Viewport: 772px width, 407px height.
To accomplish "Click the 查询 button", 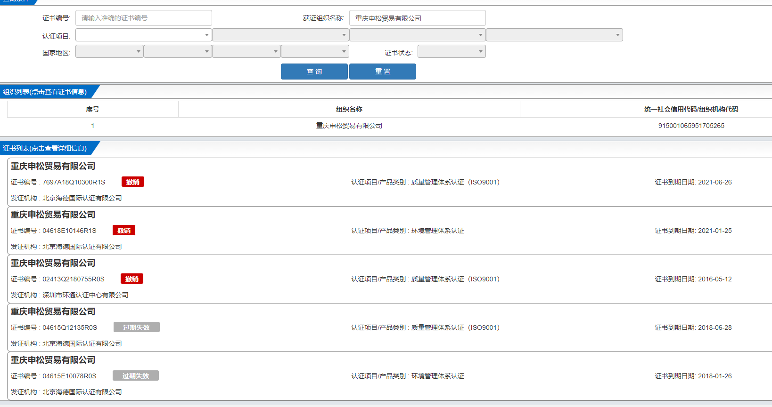I will [x=314, y=72].
